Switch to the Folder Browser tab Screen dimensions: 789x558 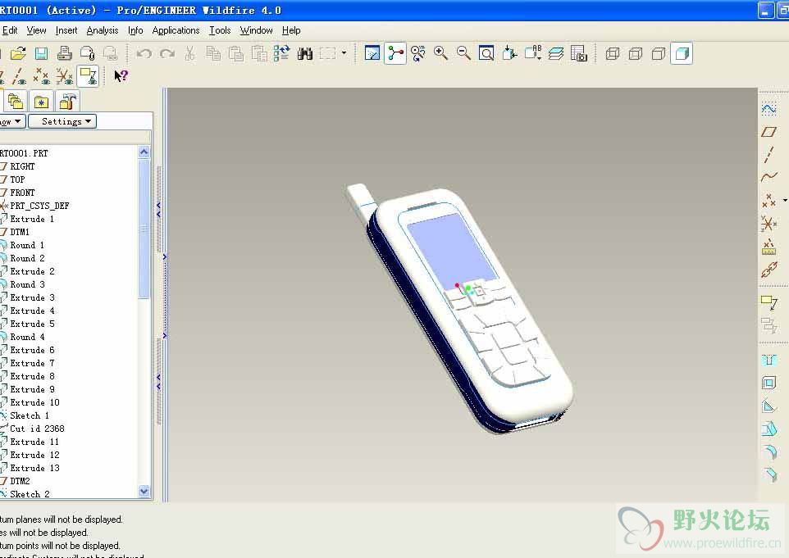(15, 102)
